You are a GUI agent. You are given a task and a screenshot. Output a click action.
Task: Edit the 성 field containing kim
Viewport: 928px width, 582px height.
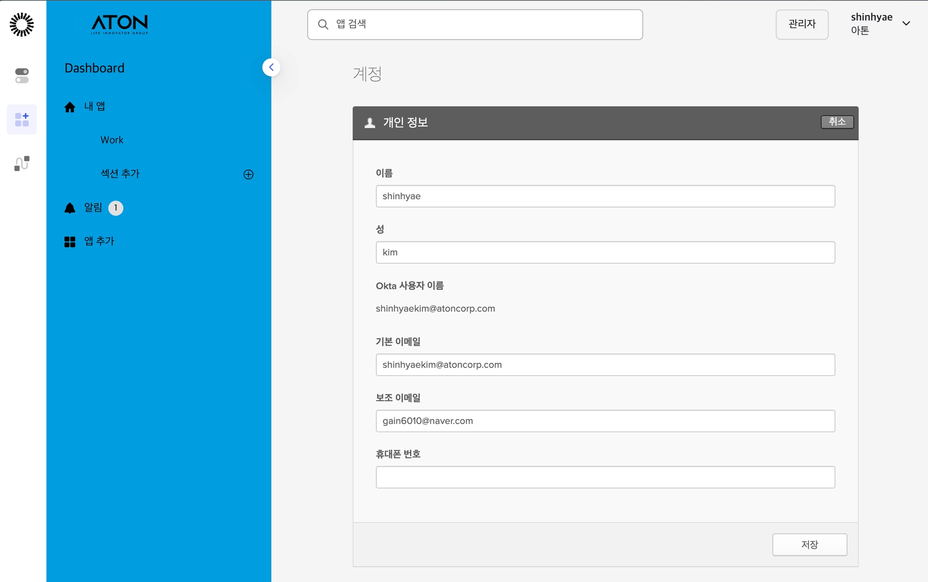pyautogui.click(x=605, y=252)
